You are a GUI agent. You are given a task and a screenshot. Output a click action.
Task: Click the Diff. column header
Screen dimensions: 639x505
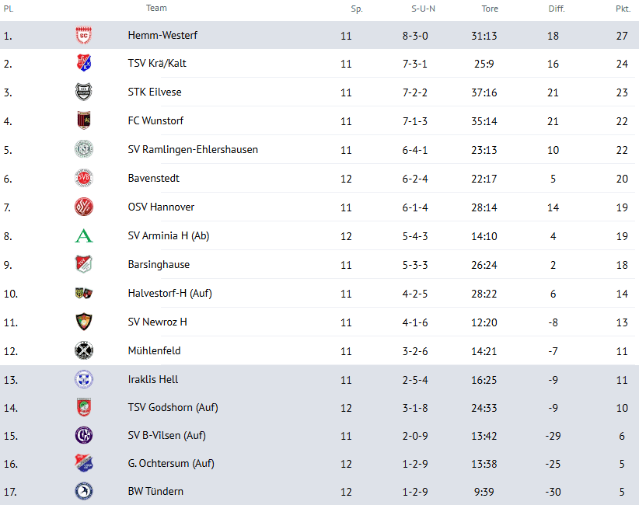coord(557,9)
